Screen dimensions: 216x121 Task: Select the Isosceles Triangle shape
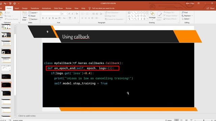129,16
